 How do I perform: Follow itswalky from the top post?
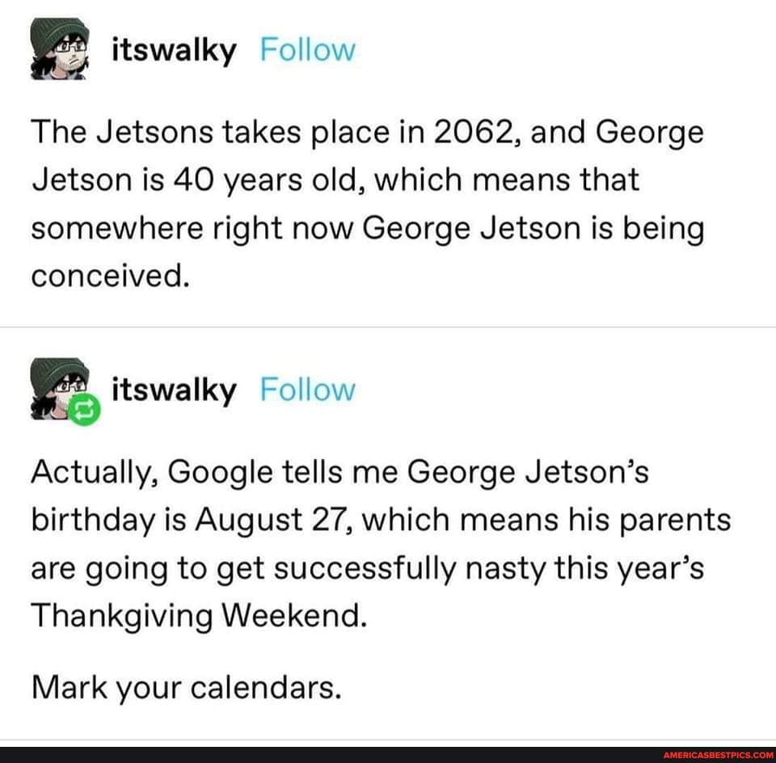pyautogui.click(x=308, y=51)
